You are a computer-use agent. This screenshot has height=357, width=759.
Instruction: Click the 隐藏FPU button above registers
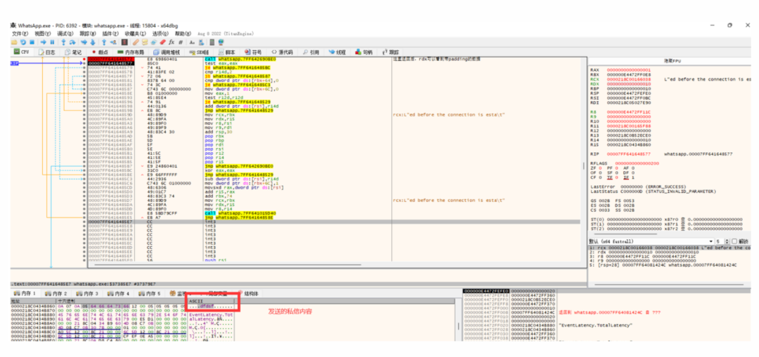point(671,61)
